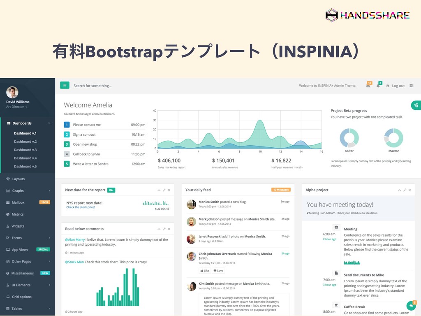Open settings wrench on New data panel
This screenshot has width=421, height=316.
click(164, 190)
